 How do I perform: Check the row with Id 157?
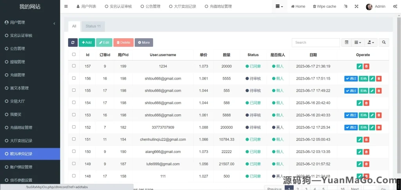74,66
